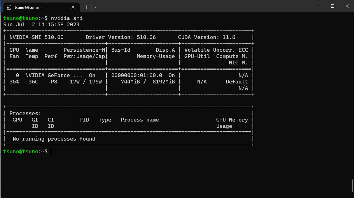Click No running processes found message

54,139
